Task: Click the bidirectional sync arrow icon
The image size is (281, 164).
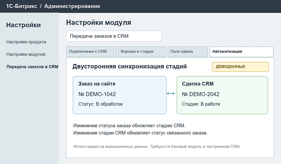Action: (171, 93)
